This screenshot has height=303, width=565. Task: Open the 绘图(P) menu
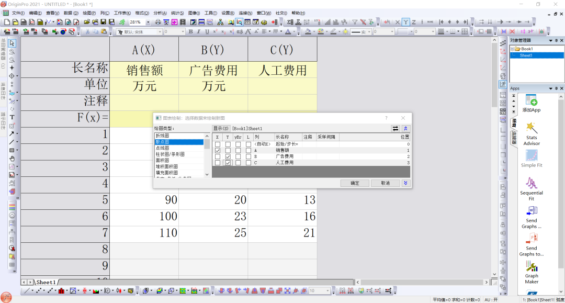[x=89, y=13]
